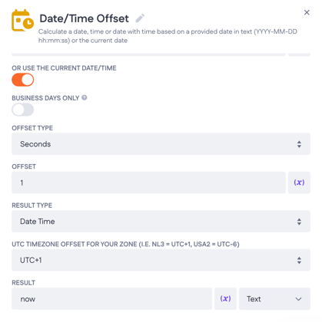Close the Date/Time Offset panel
The height and width of the screenshot is (322, 322).
click(307, 12)
